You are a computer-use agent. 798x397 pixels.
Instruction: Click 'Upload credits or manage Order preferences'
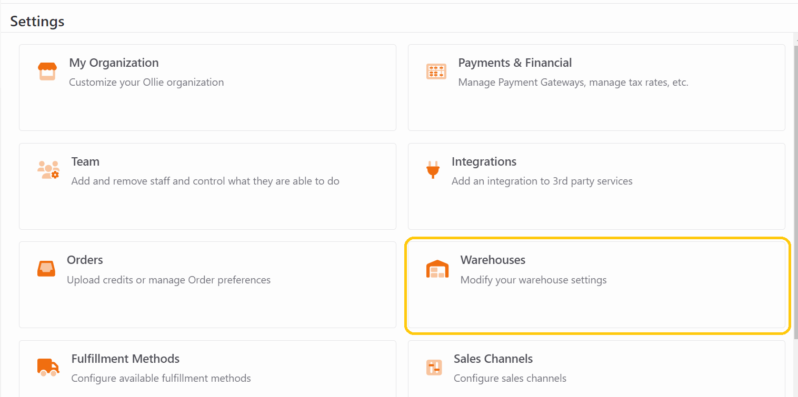pos(168,280)
